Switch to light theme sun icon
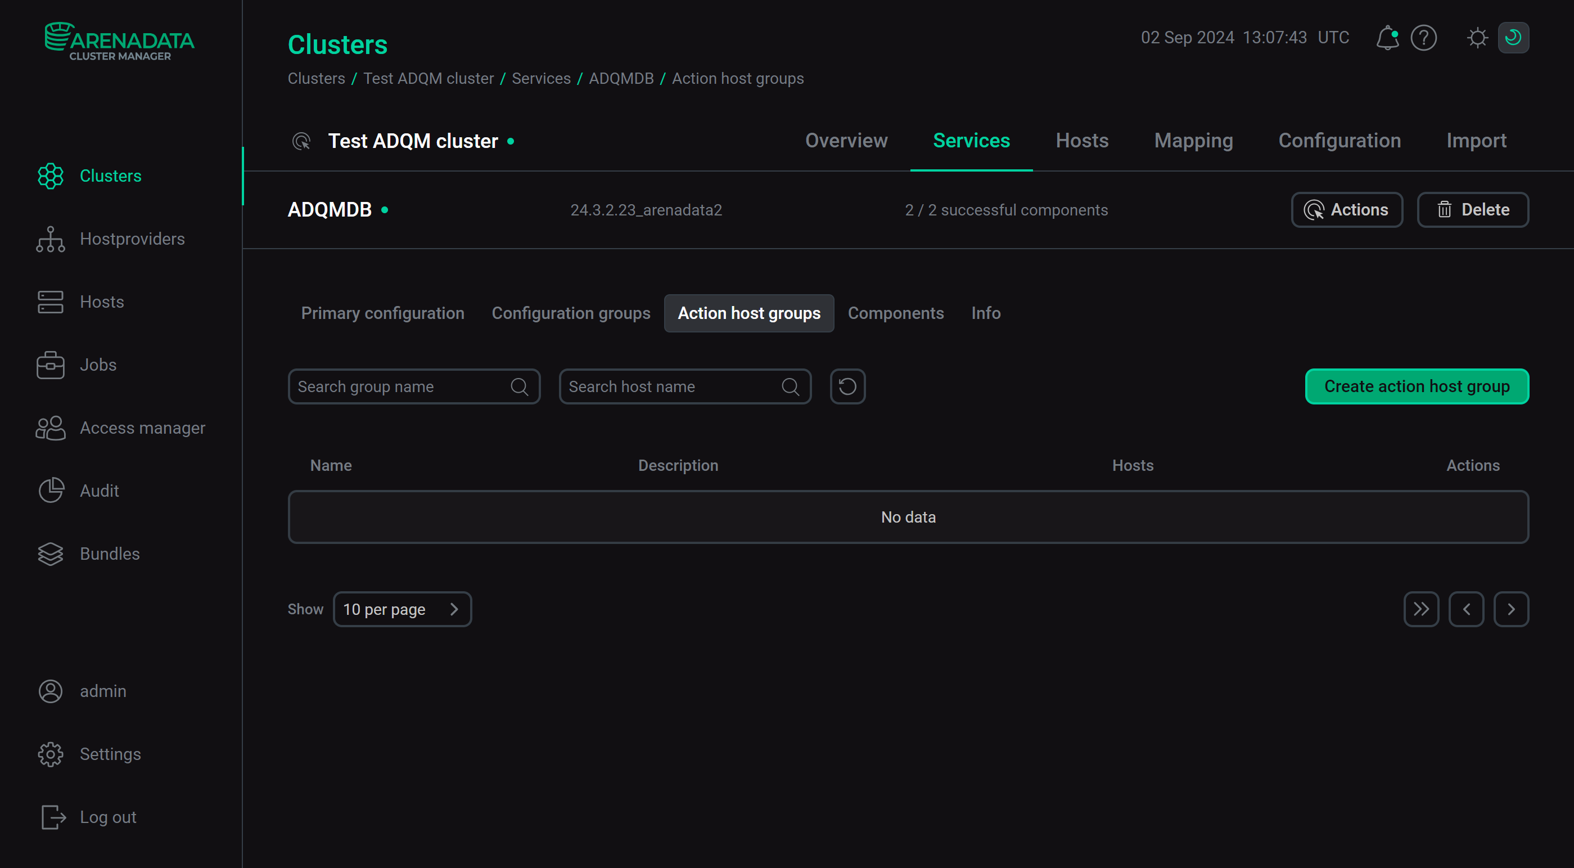 coord(1477,38)
